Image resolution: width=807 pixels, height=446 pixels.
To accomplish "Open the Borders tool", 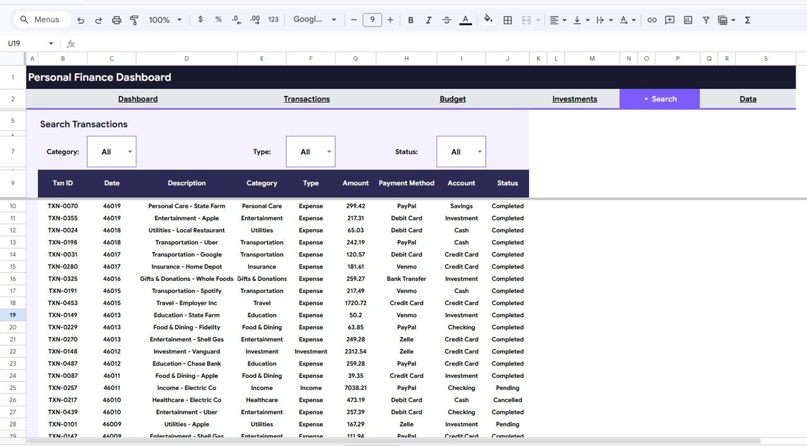I will coord(508,20).
